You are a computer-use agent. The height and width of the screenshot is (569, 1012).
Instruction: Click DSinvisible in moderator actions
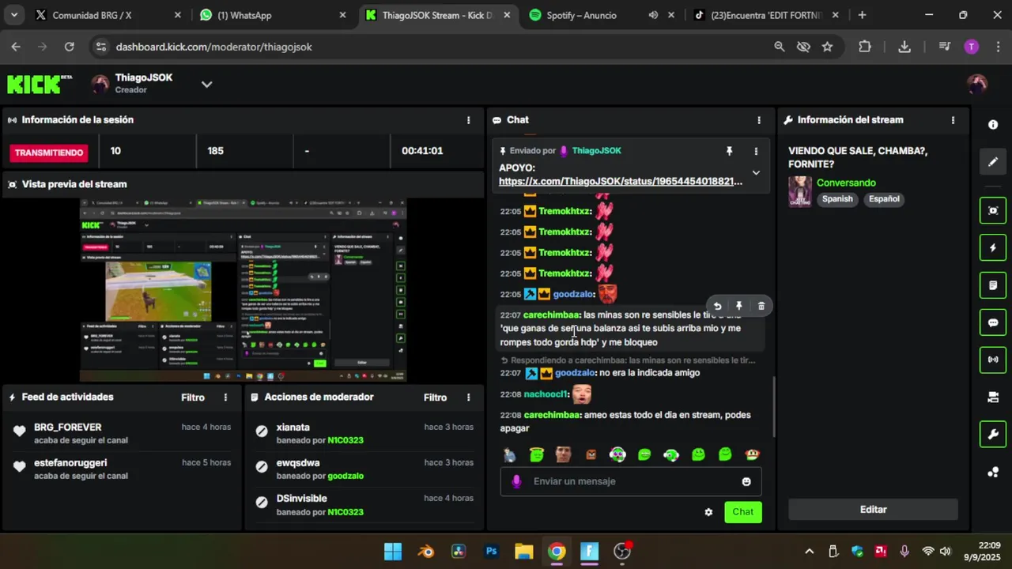click(301, 499)
